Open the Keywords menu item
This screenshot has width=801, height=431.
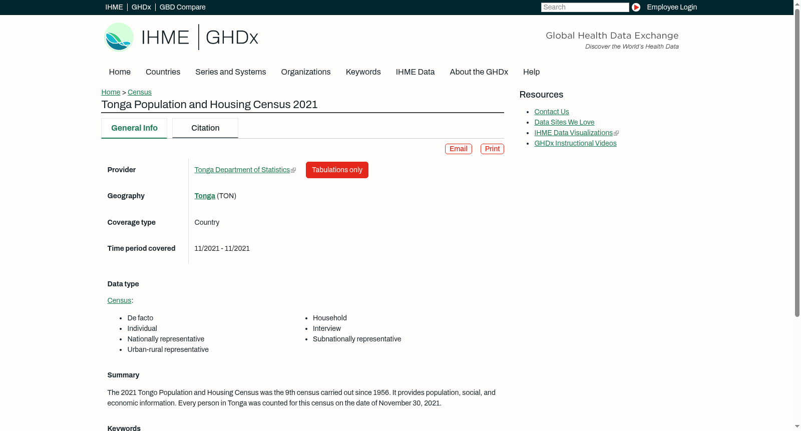coord(363,72)
